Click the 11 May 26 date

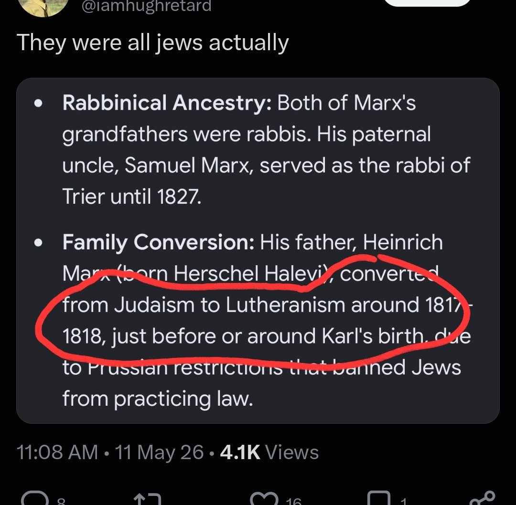[x=159, y=452]
